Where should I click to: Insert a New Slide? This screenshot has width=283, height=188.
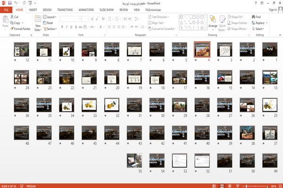tap(38, 23)
